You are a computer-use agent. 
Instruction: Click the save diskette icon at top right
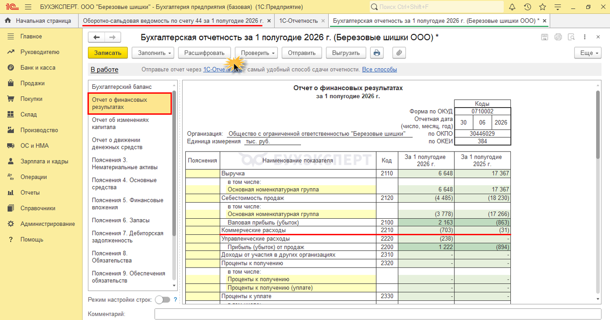pyautogui.click(x=545, y=37)
